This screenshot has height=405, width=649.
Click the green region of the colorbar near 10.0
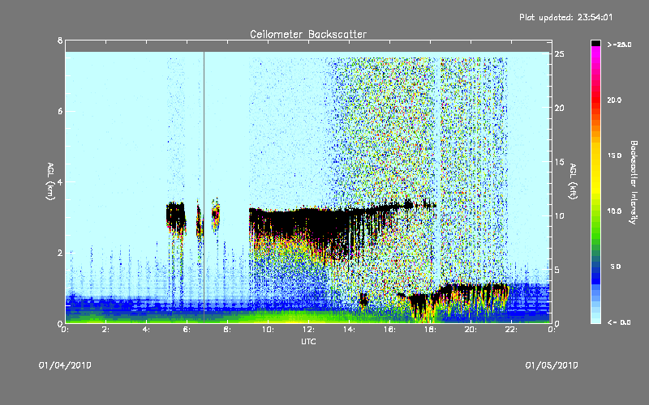coord(595,213)
